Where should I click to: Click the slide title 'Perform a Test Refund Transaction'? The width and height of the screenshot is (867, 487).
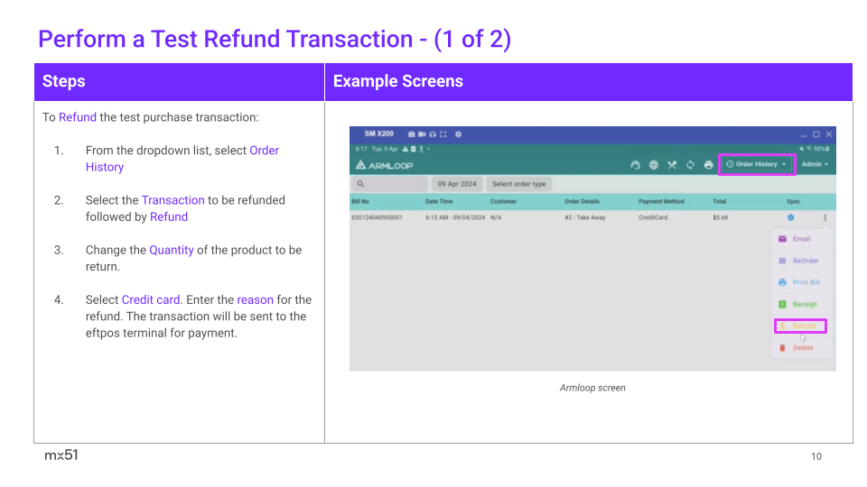(x=226, y=39)
